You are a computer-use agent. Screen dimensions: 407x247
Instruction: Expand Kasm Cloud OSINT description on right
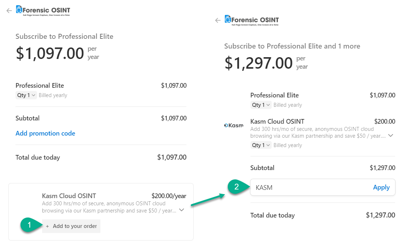[391, 136]
